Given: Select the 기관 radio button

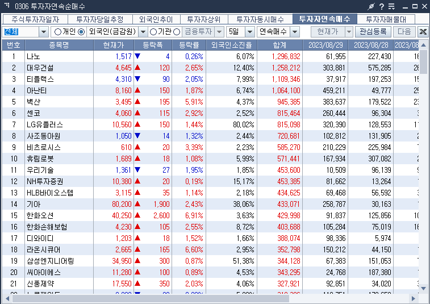Looking at the screenshot, I should pos(153,32).
